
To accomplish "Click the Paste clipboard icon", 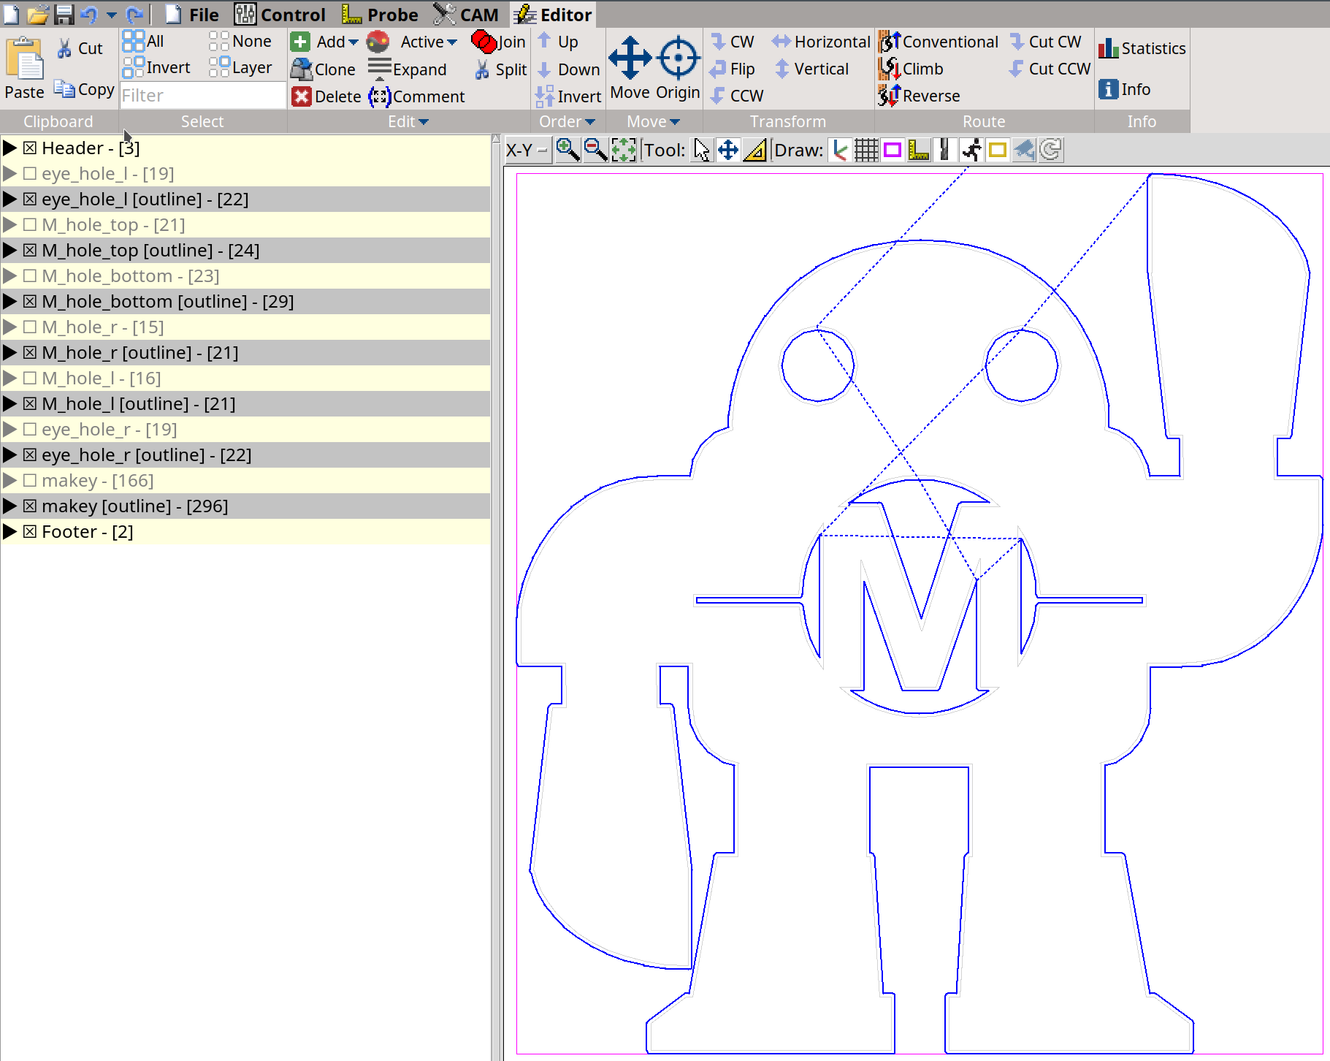I will [25, 58].
